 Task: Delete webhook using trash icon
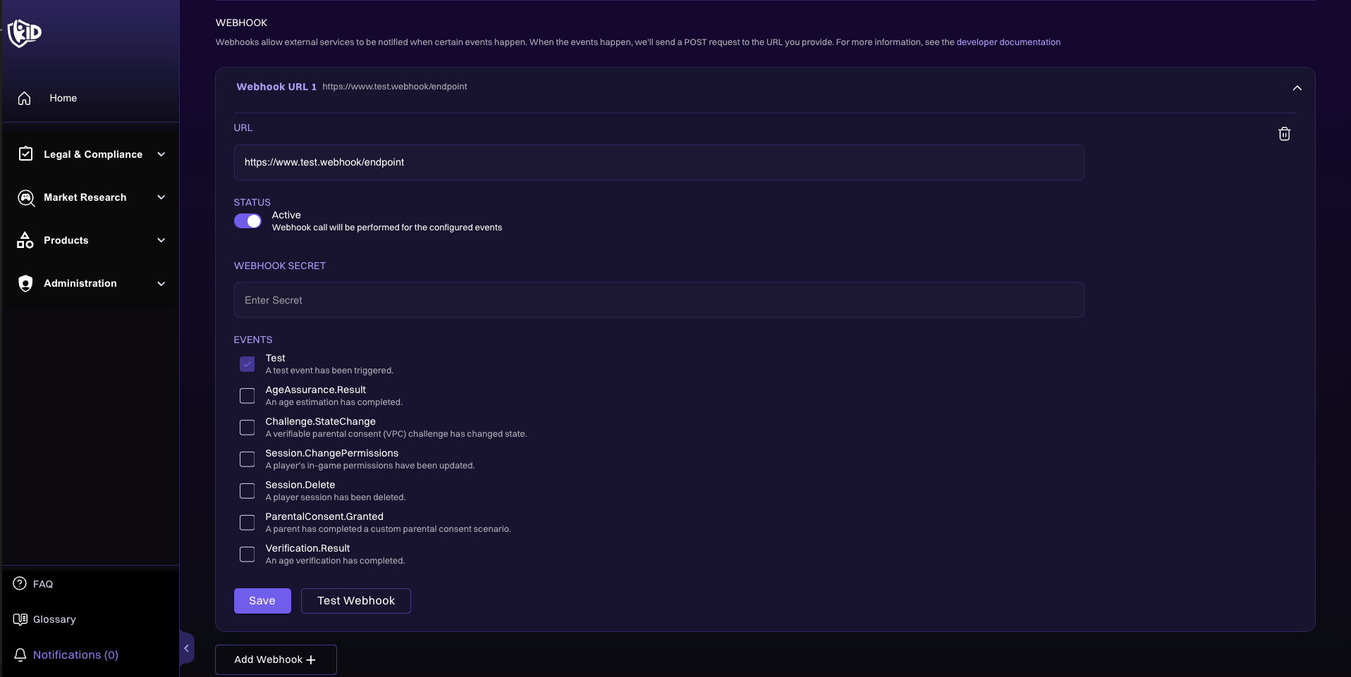click(1284, 134)
